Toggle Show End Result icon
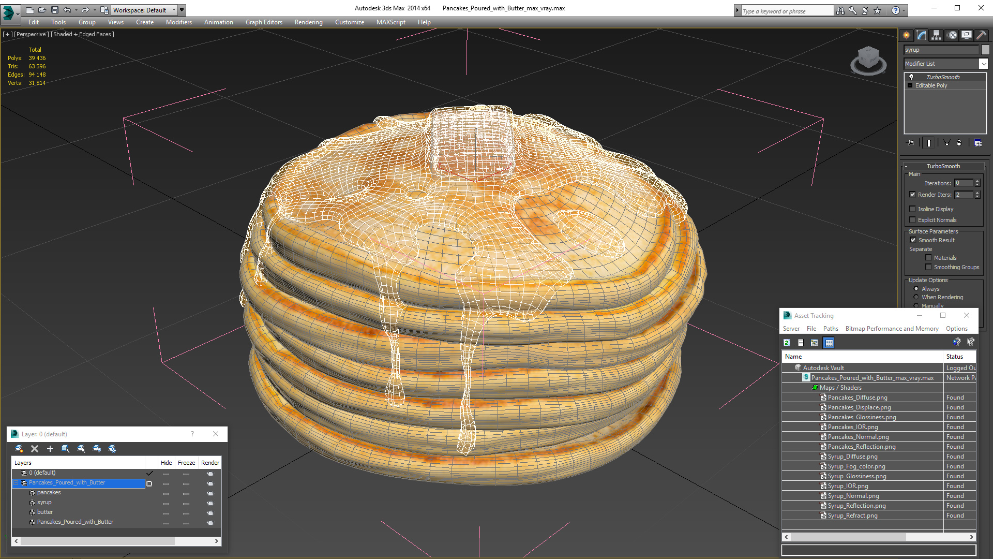 929,143
